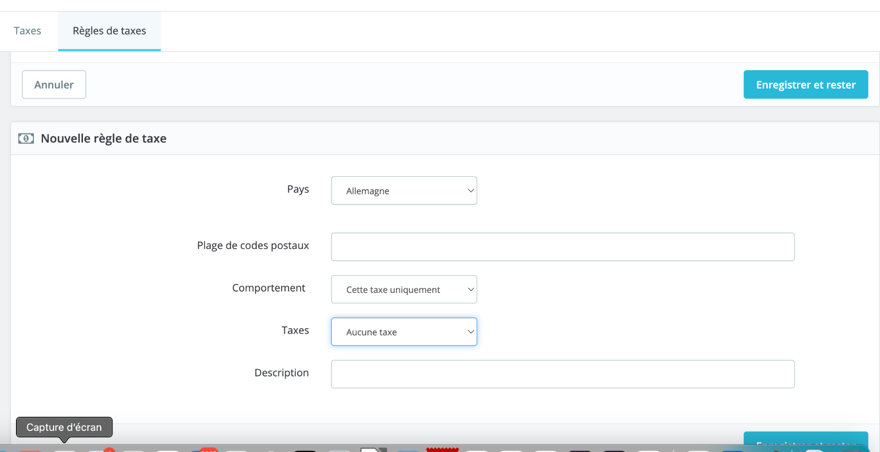Click the document-shaped dock icon
880x452 pixels.
point(374,449)
